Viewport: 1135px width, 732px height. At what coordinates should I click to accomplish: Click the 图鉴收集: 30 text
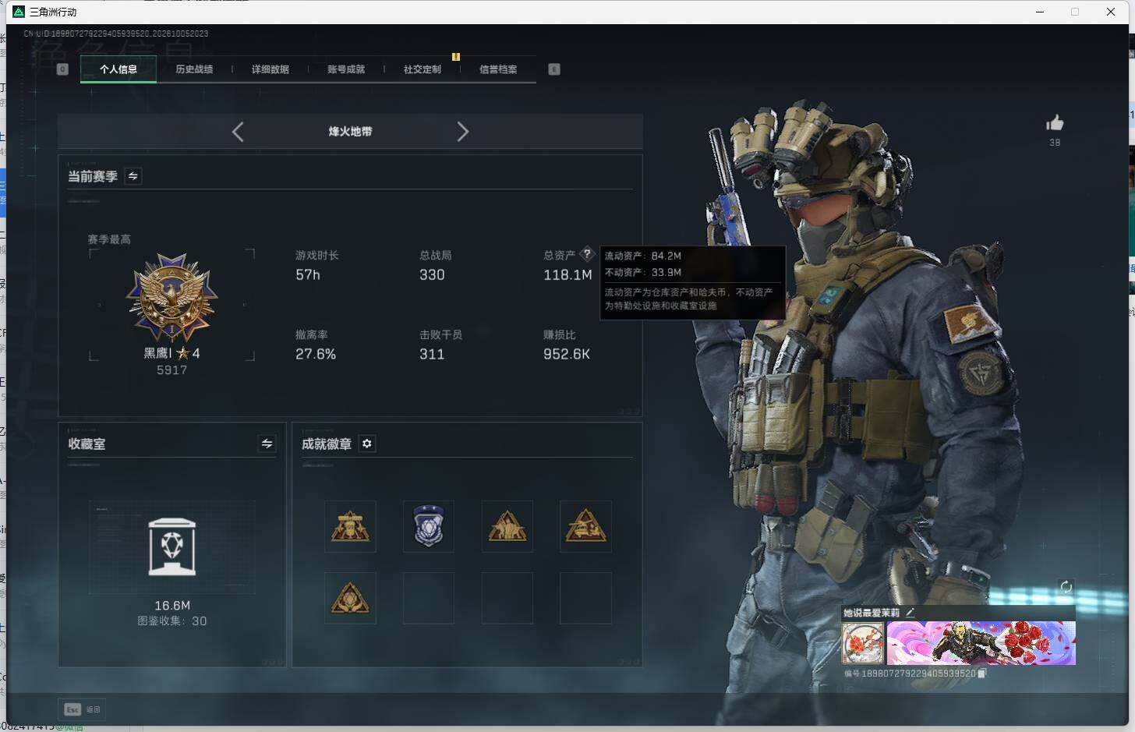(x=172, y=621)
